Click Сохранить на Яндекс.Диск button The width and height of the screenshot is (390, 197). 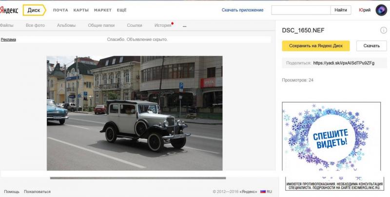[x=316, y=46]
